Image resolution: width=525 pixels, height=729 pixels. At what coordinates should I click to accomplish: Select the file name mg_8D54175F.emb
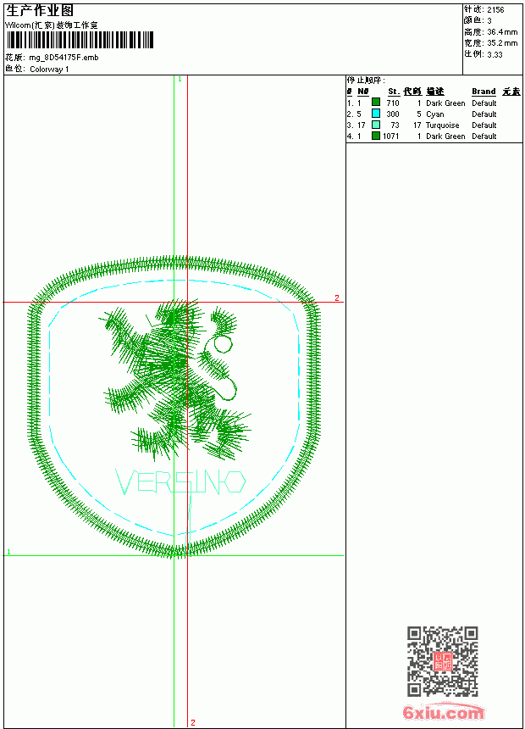pyautogui.click(x=64, y=58)
